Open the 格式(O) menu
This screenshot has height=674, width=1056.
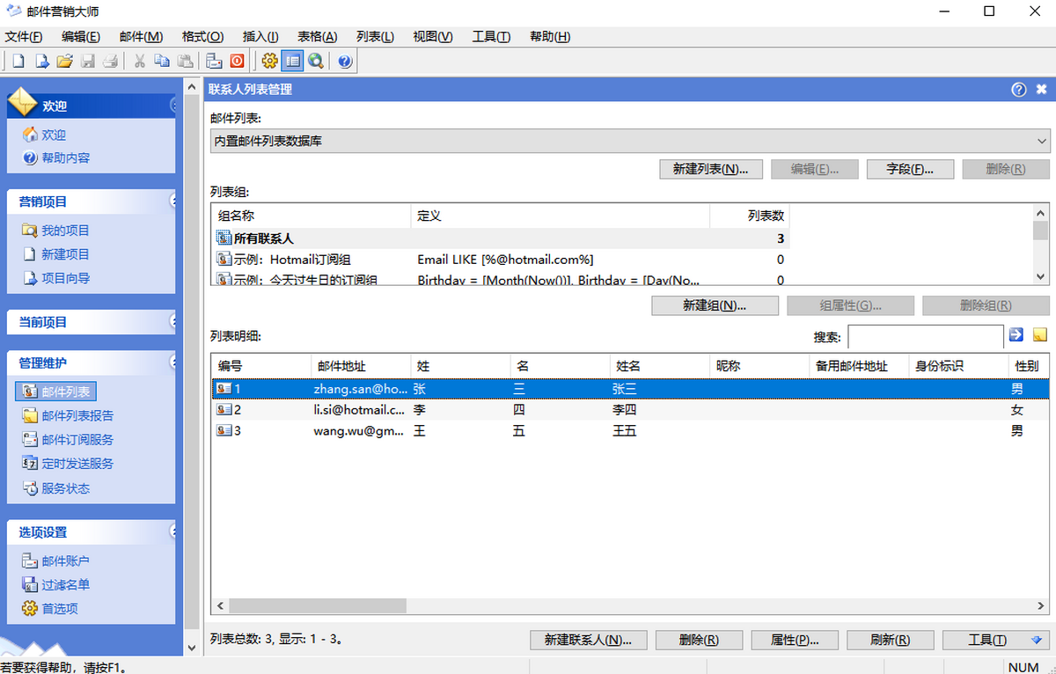[x=202, y=36]
